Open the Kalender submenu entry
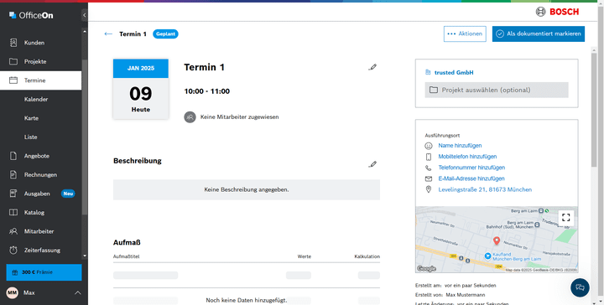604x305 pixels. pos(36,99)
